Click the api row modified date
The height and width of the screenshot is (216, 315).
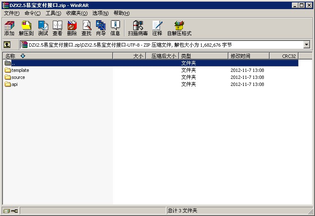247,84
